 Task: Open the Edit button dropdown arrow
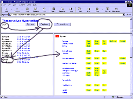(x=102, y=10)
